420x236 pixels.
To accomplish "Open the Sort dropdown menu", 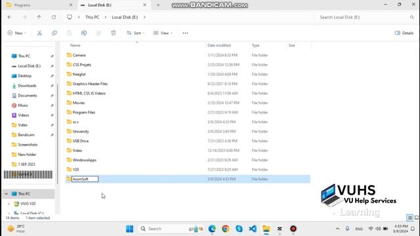I will 136,33.
